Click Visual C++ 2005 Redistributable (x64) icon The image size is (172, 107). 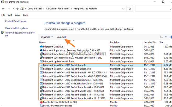(41, 69)
